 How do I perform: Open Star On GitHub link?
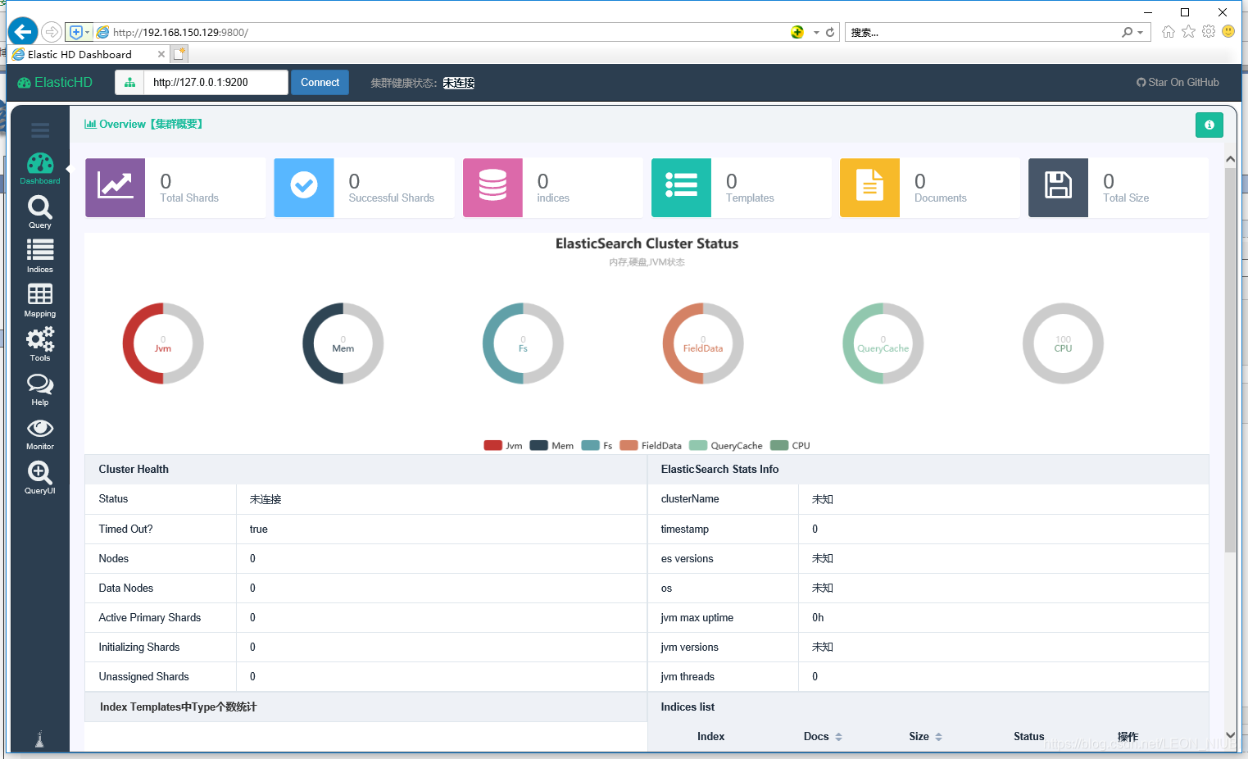pos(1178,83)
